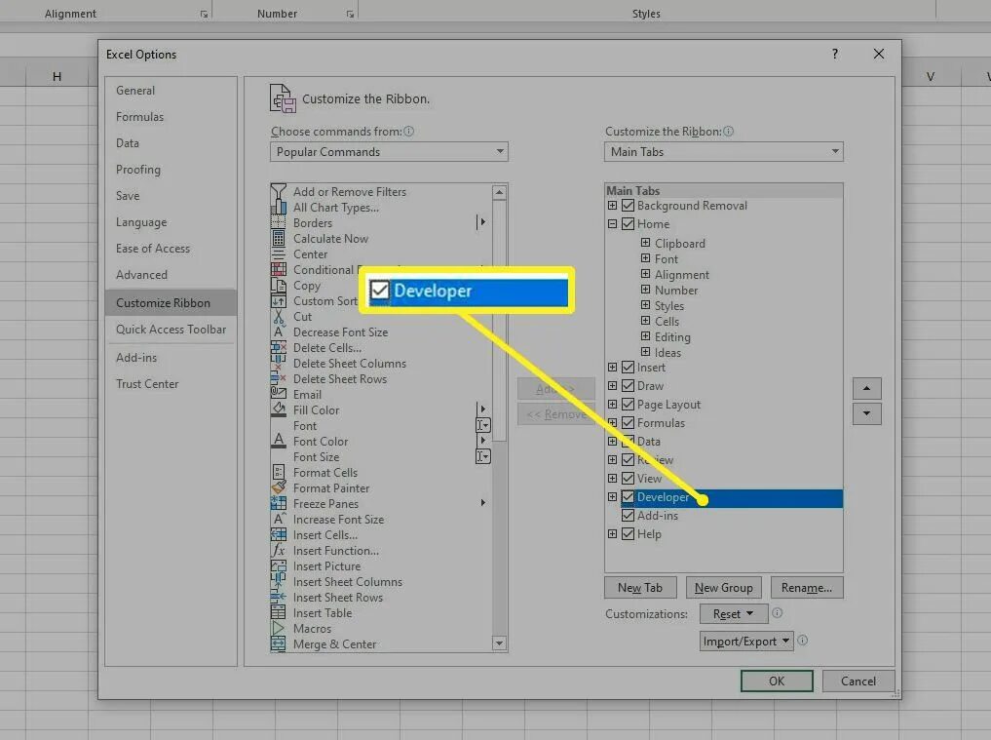991x740 pixels.
Task: Expand the Editing group
Action: 645,336
